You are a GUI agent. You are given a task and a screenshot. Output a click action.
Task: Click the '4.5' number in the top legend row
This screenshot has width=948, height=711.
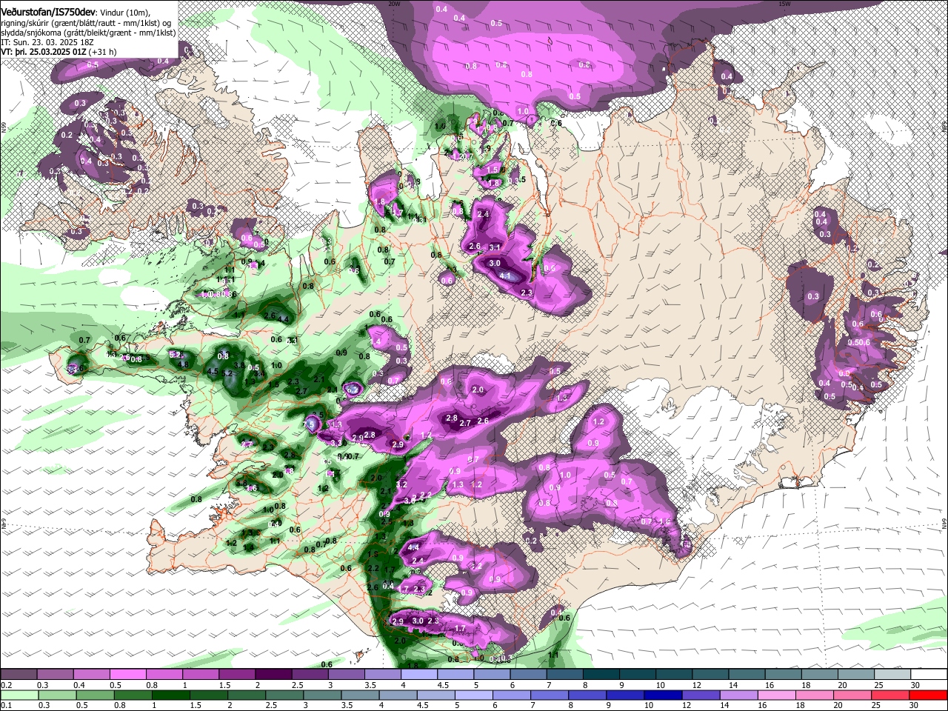pyautogui.click(x=443, y=685)
